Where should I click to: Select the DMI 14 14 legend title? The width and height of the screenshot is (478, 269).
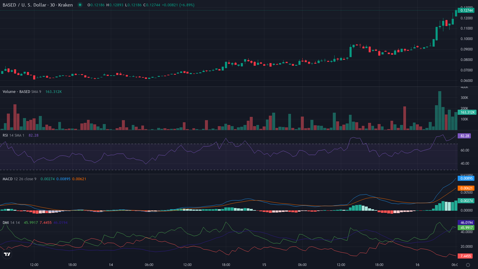pos(12,222)
